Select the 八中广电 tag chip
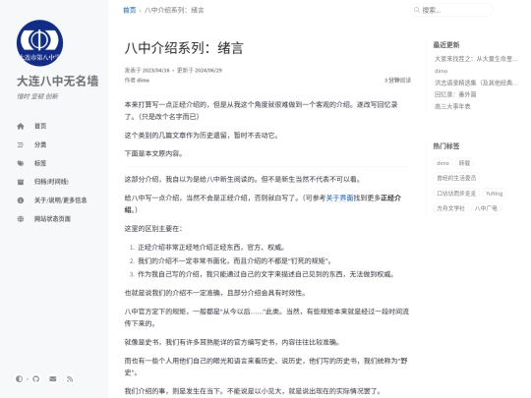The image size is (531, 398). click(486, 208)
